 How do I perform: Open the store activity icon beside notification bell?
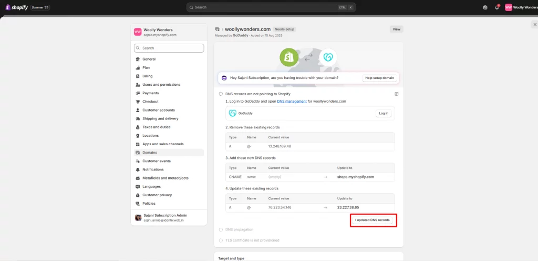(485, 7)
